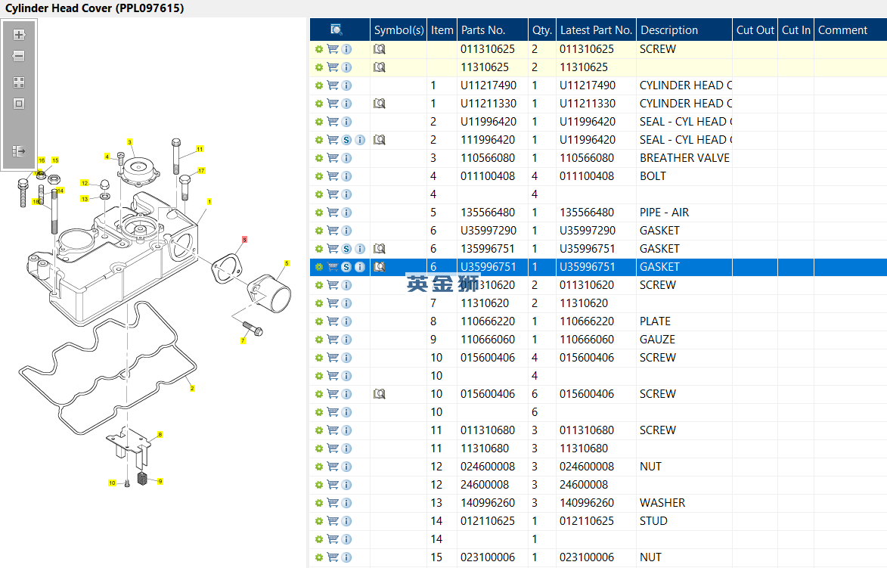Click callout 11 on long screw in diagram
The image size is (887, 568).
[200, 149]
